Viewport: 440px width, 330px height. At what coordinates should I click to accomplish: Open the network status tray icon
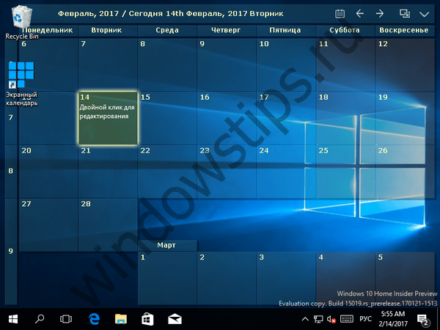click(318, 319)
